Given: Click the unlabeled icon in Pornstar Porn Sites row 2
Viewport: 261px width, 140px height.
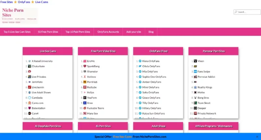Looking at the screenshot, I should click(195, 66).
